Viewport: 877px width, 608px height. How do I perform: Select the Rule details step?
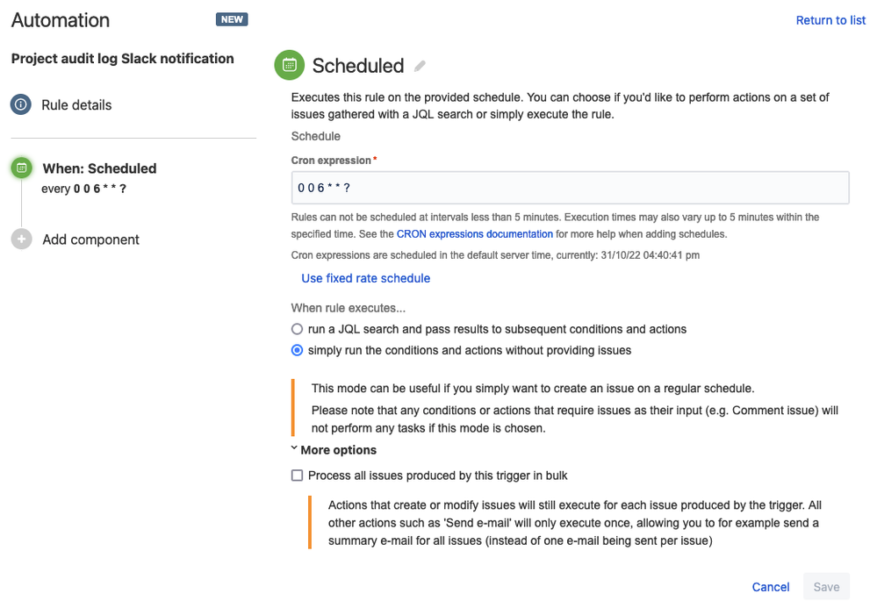click(x=76, y=104)
